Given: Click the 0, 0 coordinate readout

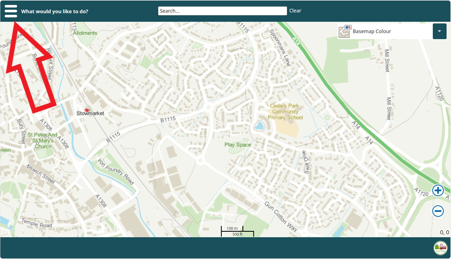Looking at the screenshot, I should click(x=444, y=232).
